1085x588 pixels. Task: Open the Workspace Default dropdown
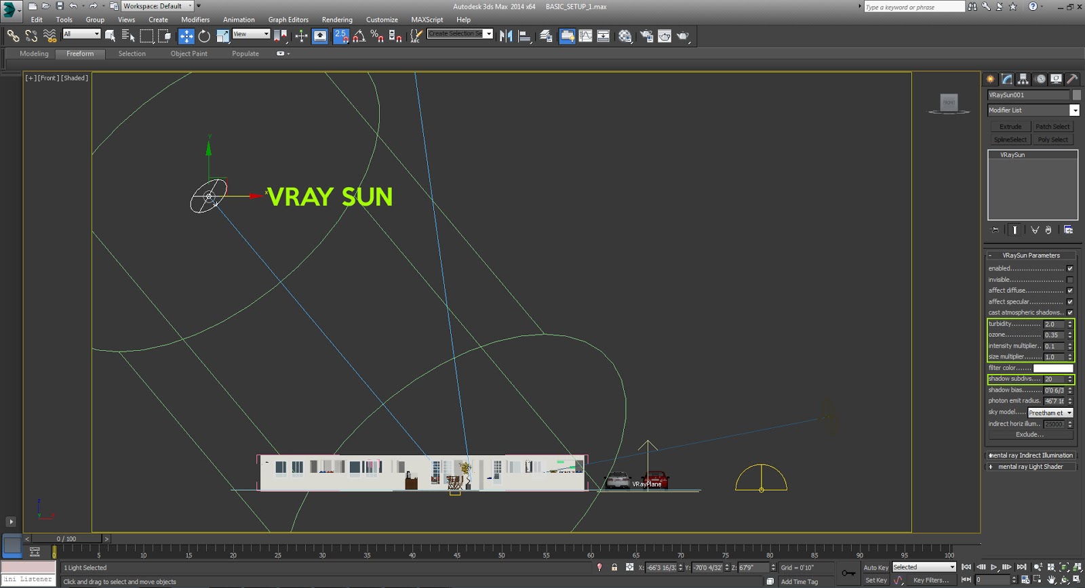[157, 6]
